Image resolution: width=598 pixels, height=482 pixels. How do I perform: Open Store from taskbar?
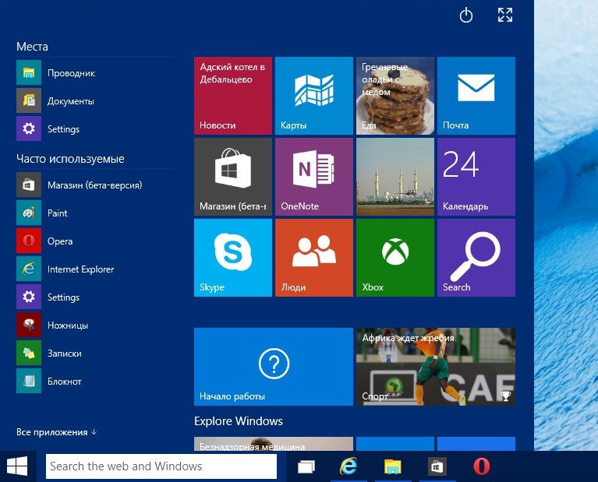tap(437, 466)
